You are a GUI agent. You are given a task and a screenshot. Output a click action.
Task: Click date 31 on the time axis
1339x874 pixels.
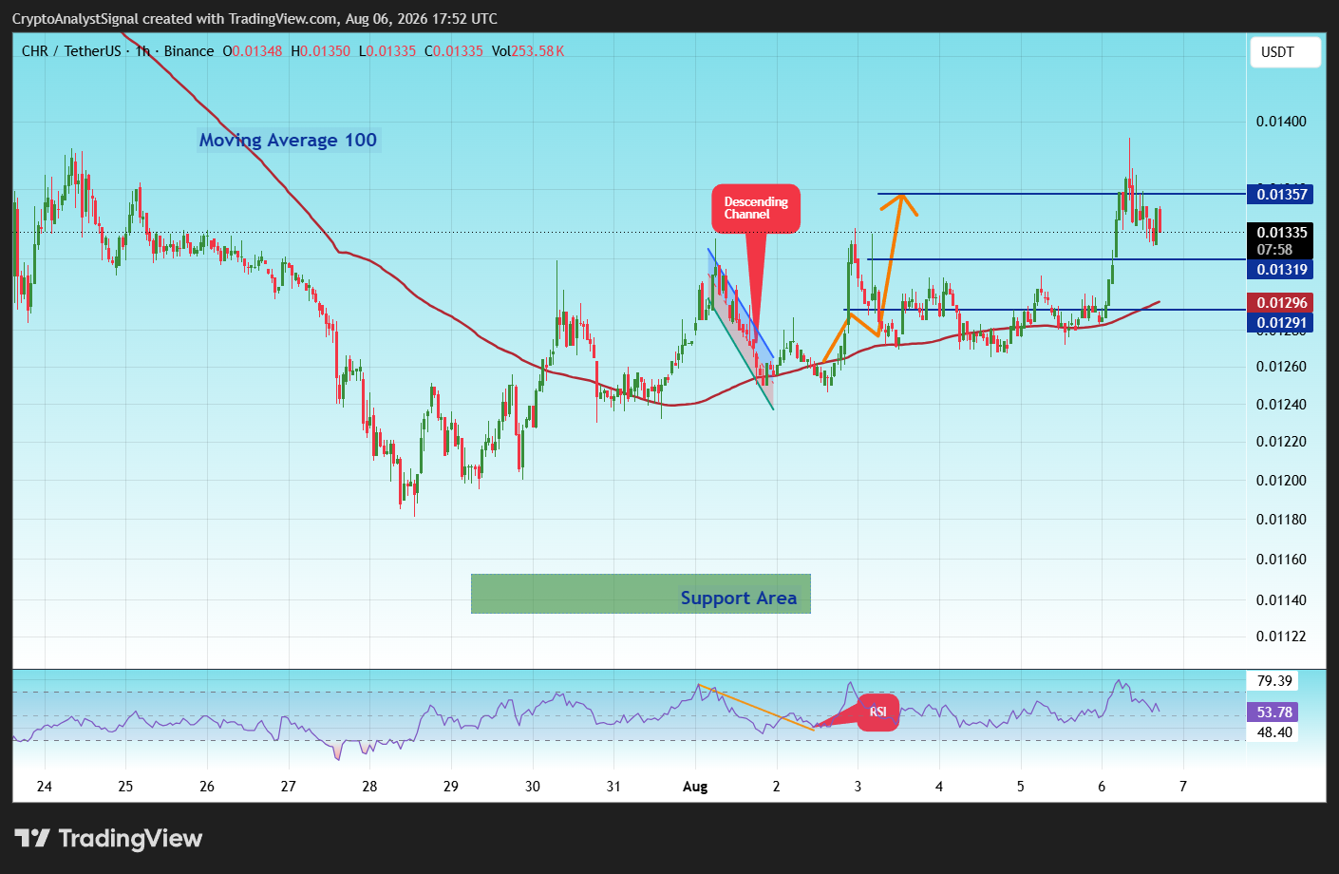[x=613, y=787]
